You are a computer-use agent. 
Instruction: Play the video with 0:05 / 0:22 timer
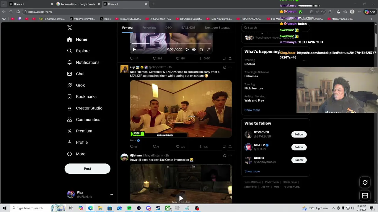coord(134,49)
